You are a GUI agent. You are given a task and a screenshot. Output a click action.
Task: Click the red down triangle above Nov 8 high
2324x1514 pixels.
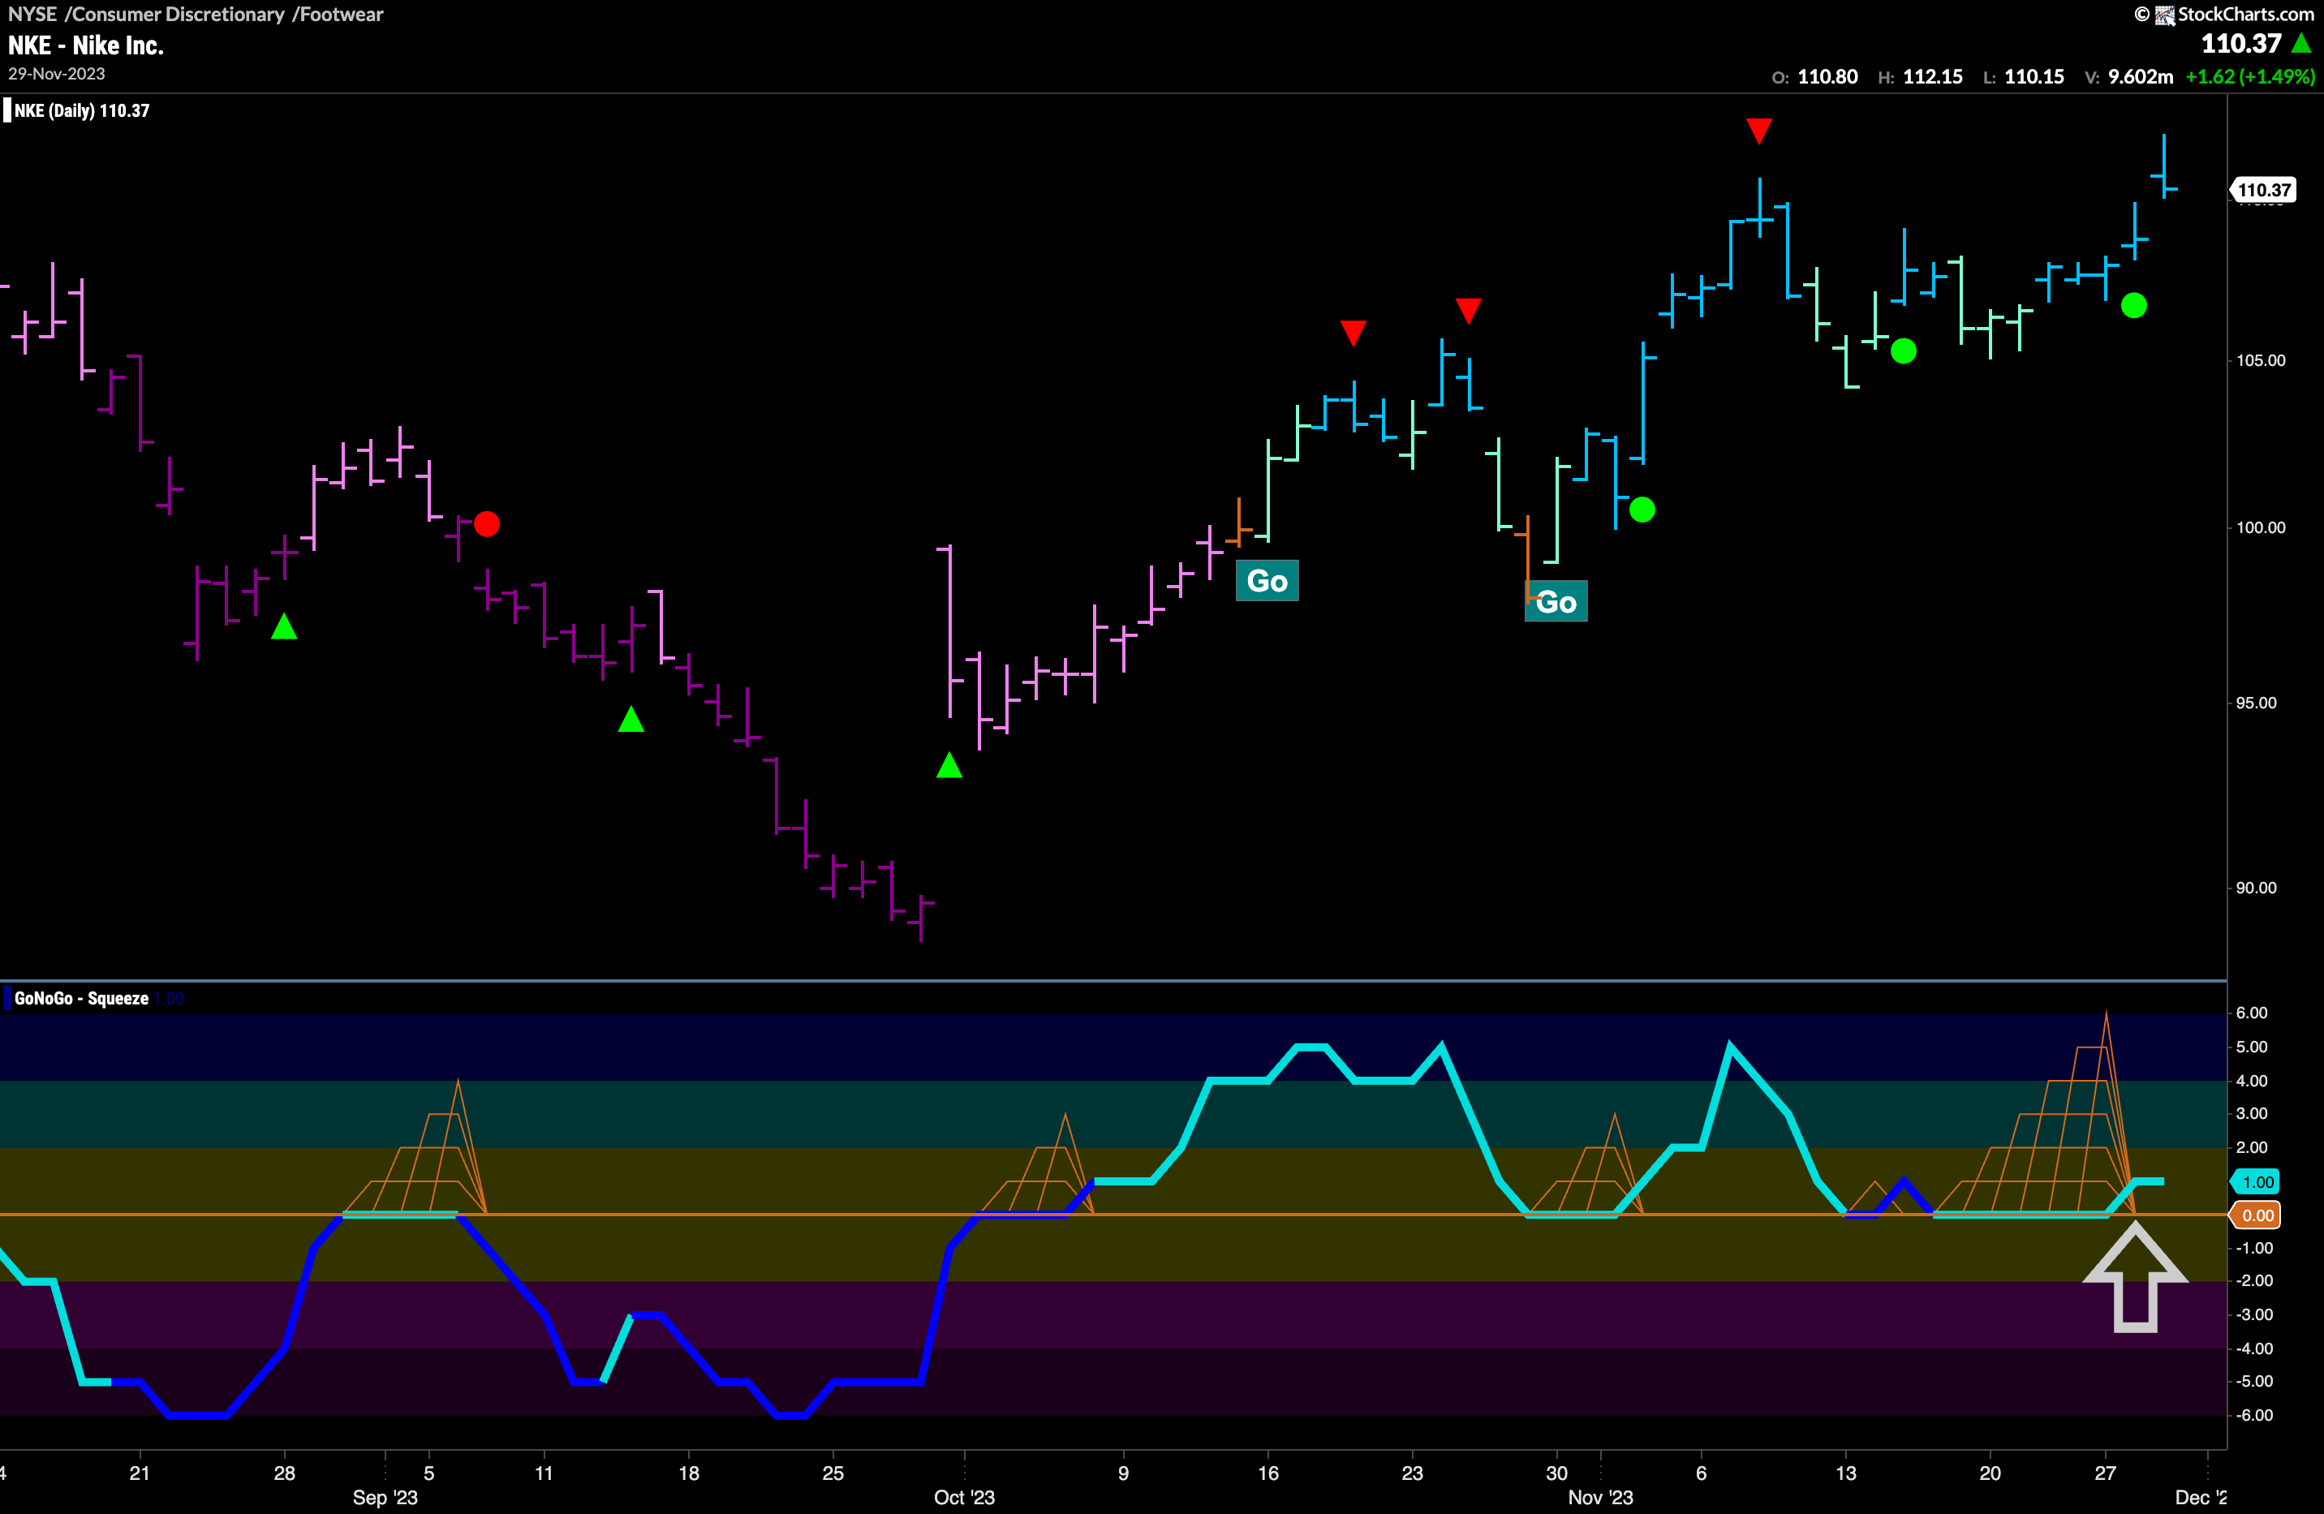point(1758,131)
